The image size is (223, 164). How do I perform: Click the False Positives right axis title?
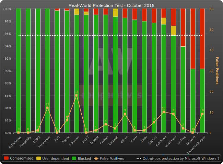click(x=217, y=70)
